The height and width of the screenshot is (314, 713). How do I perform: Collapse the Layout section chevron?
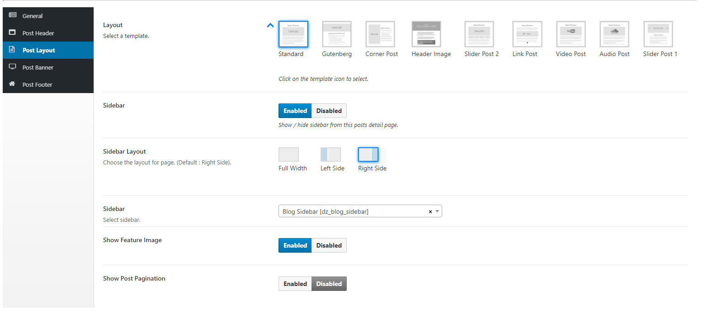click(x=270, y=26)
